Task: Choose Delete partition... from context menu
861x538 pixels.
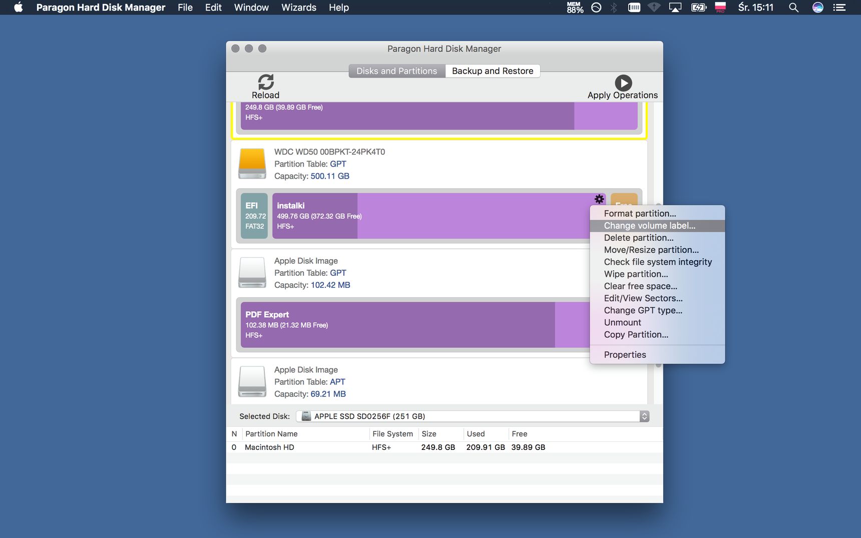Action: (x=657, y=238)
